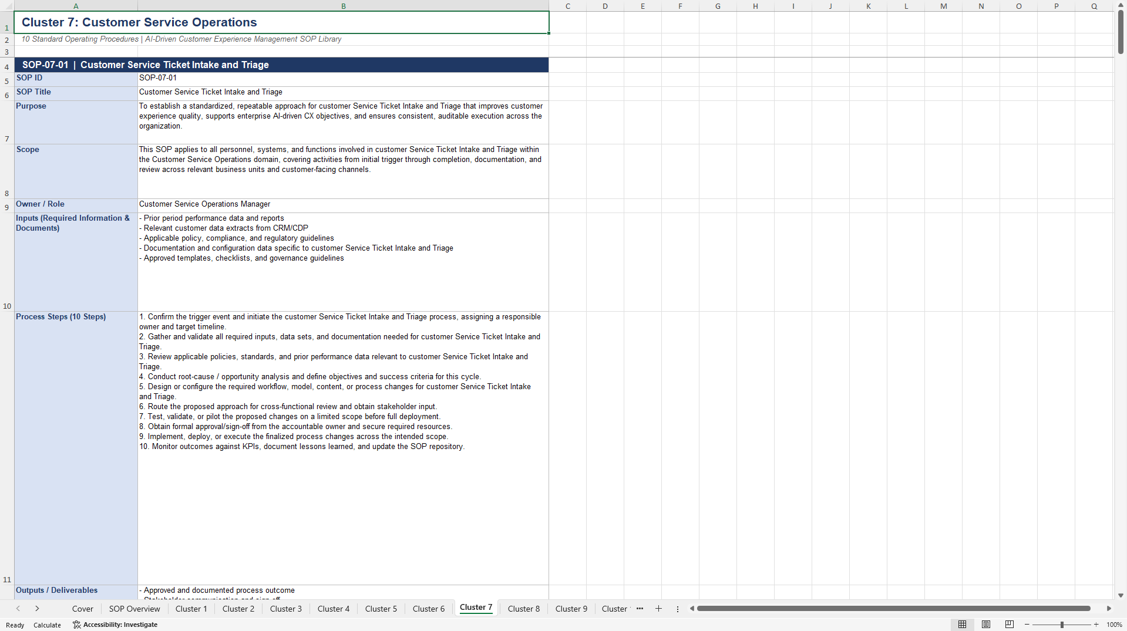
Task: Select the Normal view icon
Action: (x=962, y=625)
